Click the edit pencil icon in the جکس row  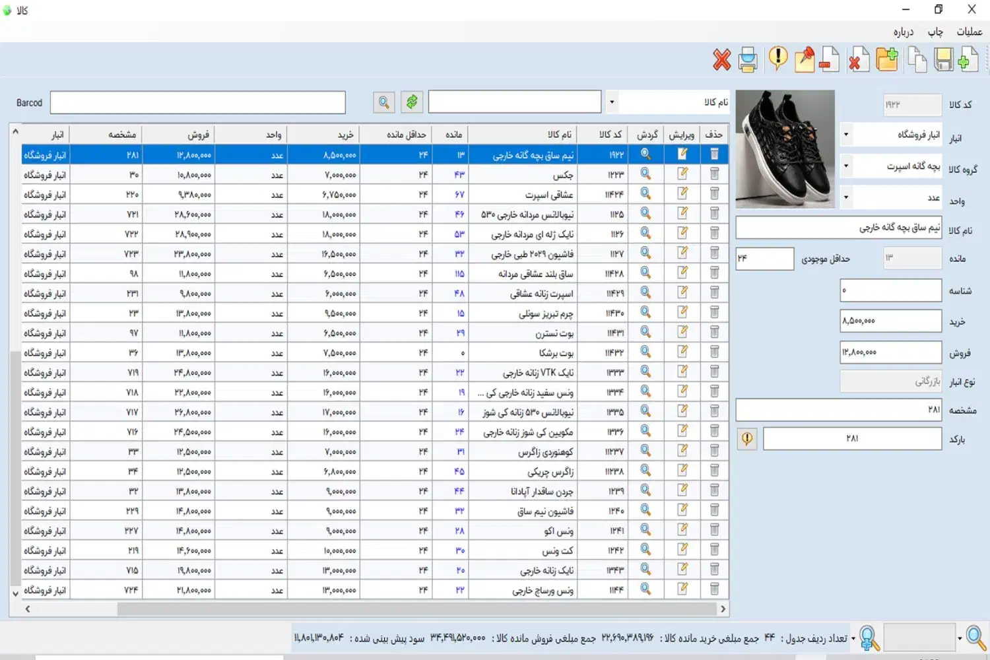(682, 174)
